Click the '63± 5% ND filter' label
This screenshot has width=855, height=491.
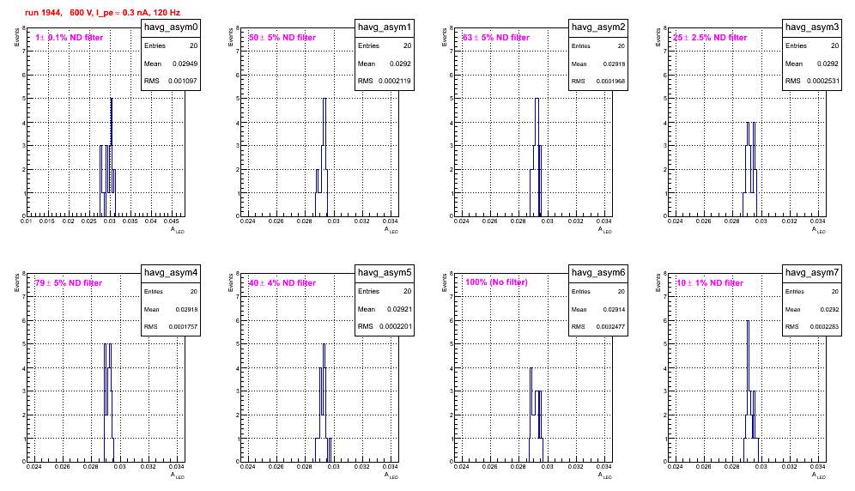pos(496,38)
